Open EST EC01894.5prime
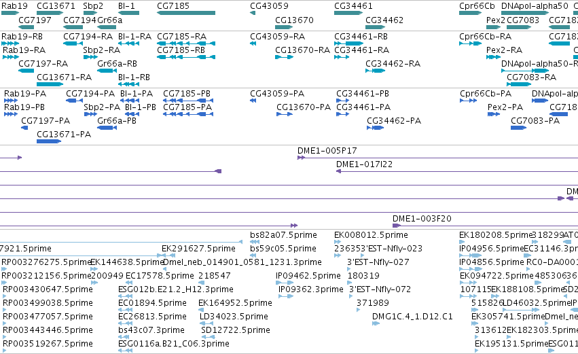 tap(152, 304)
